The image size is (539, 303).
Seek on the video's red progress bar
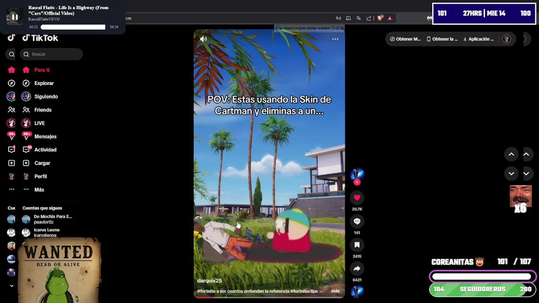tap(269, 297)
